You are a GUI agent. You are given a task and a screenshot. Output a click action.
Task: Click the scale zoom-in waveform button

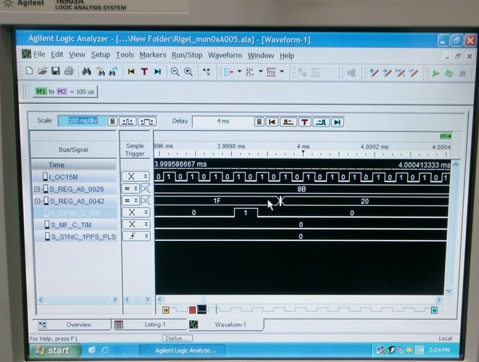147,122
